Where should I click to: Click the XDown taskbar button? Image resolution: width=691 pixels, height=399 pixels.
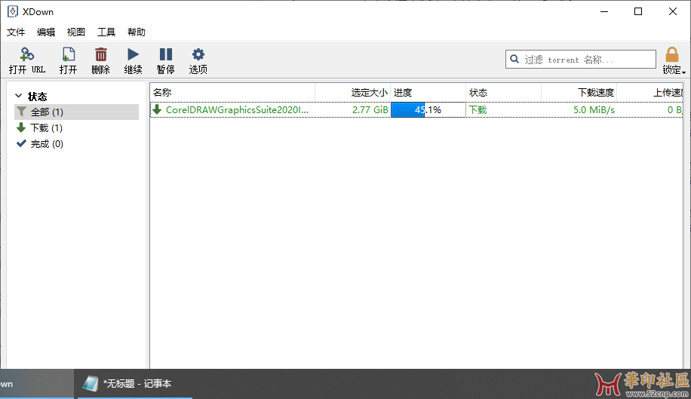[36, 384]
